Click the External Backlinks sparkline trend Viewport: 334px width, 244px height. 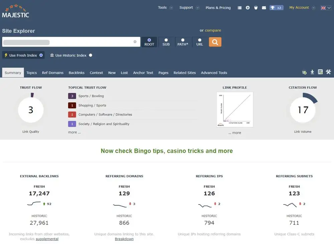pyautogui.click(x=34, y=204)
